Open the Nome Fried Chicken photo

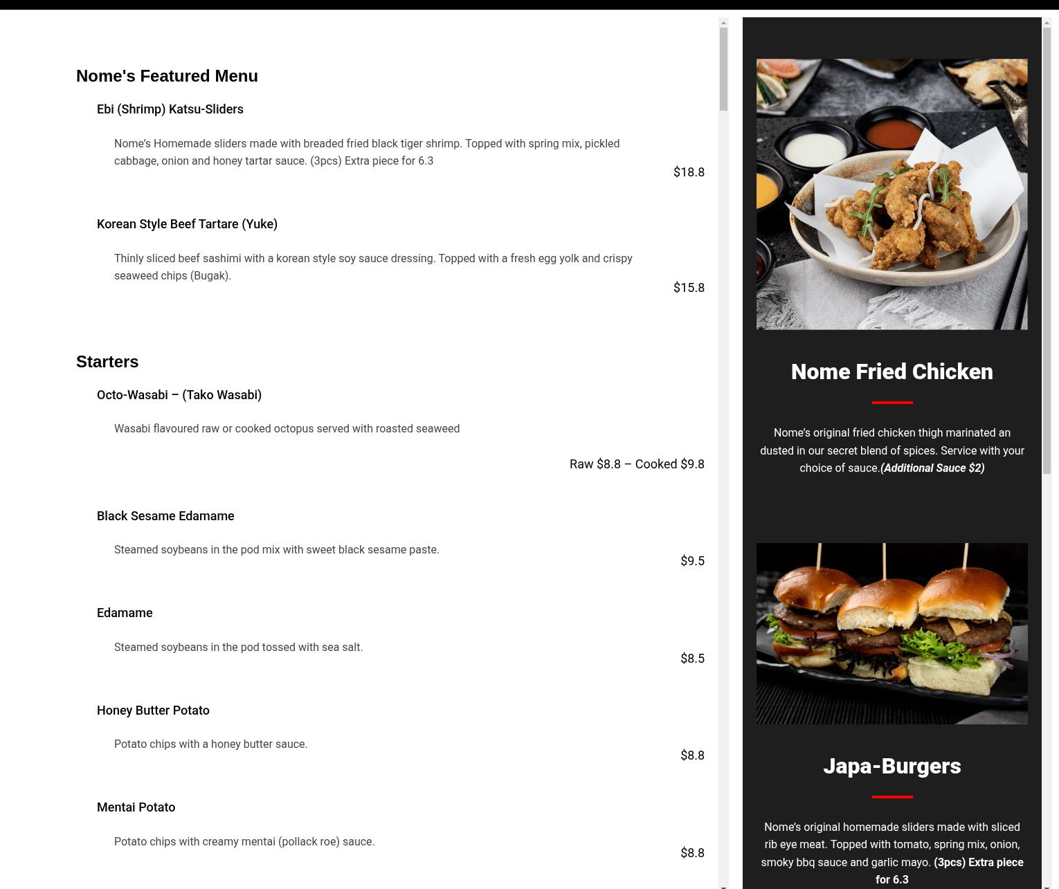tap(891, 194)
